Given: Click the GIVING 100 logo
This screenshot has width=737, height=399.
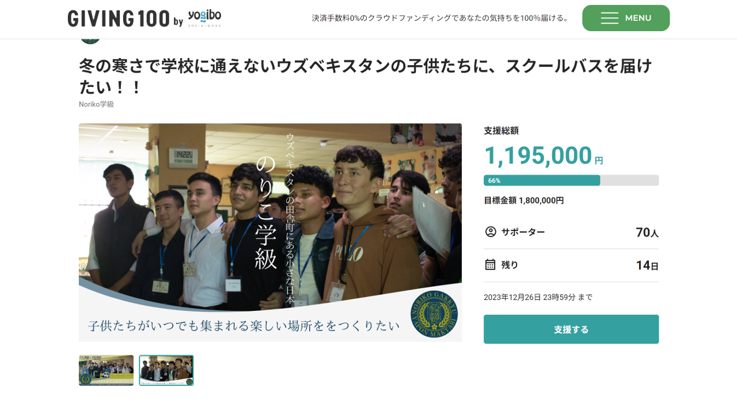Looking at the screenshot, I should [x=119, y=18].
